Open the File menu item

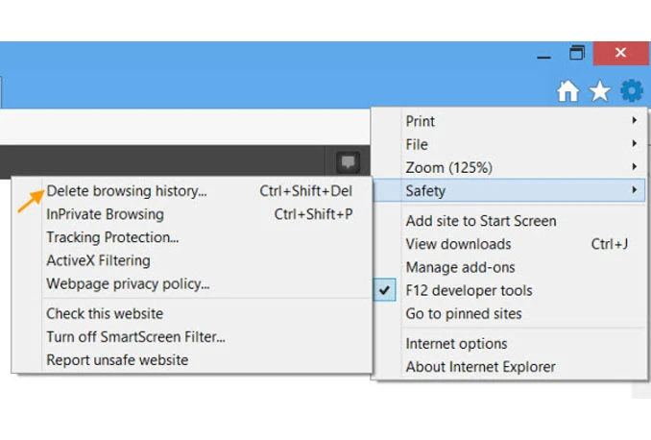tap(510, 145)
